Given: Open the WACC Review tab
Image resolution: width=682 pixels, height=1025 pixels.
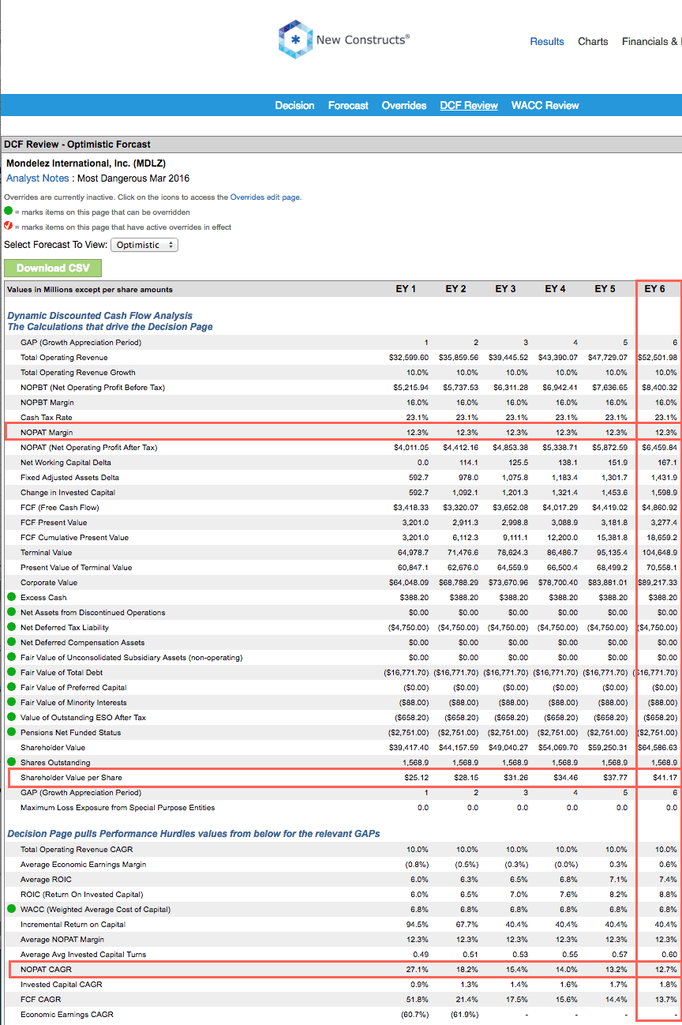Looking at the screenshot, I should (x=545, y=105).
